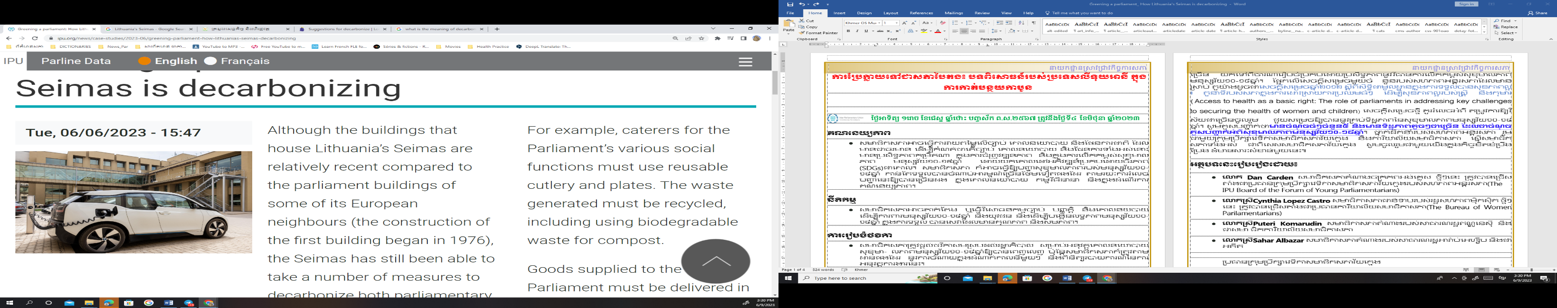Image resolution: width=1557 pixels, height=308 pixels.
Task: Open bullets list dropdown arrow
Action: click(962, 23)
